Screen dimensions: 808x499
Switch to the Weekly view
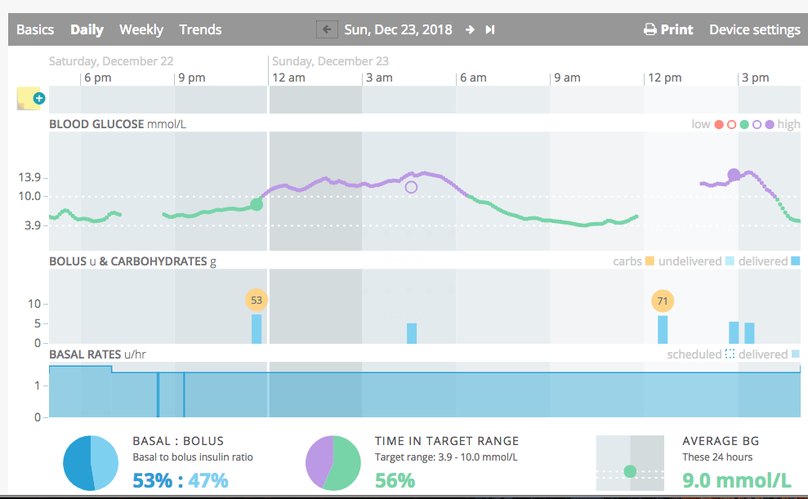click(x=141, y=30)
